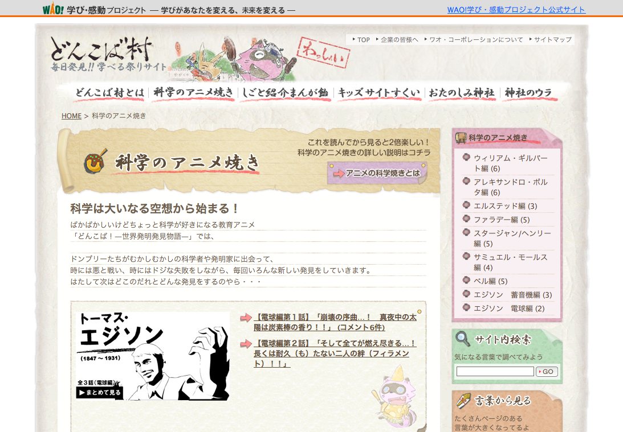Viewport: 623px width, 432px height.
Task: Open サミュエル・モールス編 (4) category
Action: (x=510, y=262)
